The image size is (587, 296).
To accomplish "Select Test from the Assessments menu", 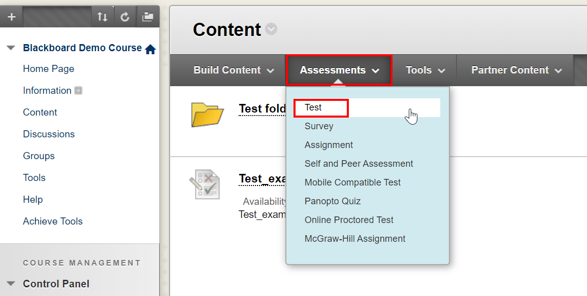I will [x=321, y=107].
